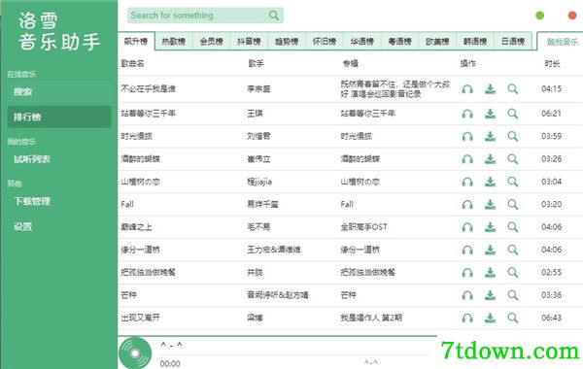The height and width of the screenshot is (369, 583).
Task: Download 缘分一道桥 track
Action: [490, 250]
